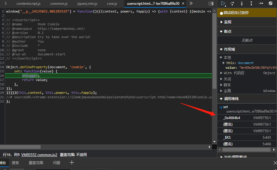Screen dimensions: 277x170
Task: Collapse the 断点 breakpoints section
Action: (x=247, y=32)
